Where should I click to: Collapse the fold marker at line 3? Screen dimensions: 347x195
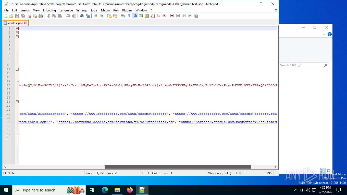tap(17, 37)
